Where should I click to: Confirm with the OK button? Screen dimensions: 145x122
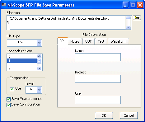104,115
